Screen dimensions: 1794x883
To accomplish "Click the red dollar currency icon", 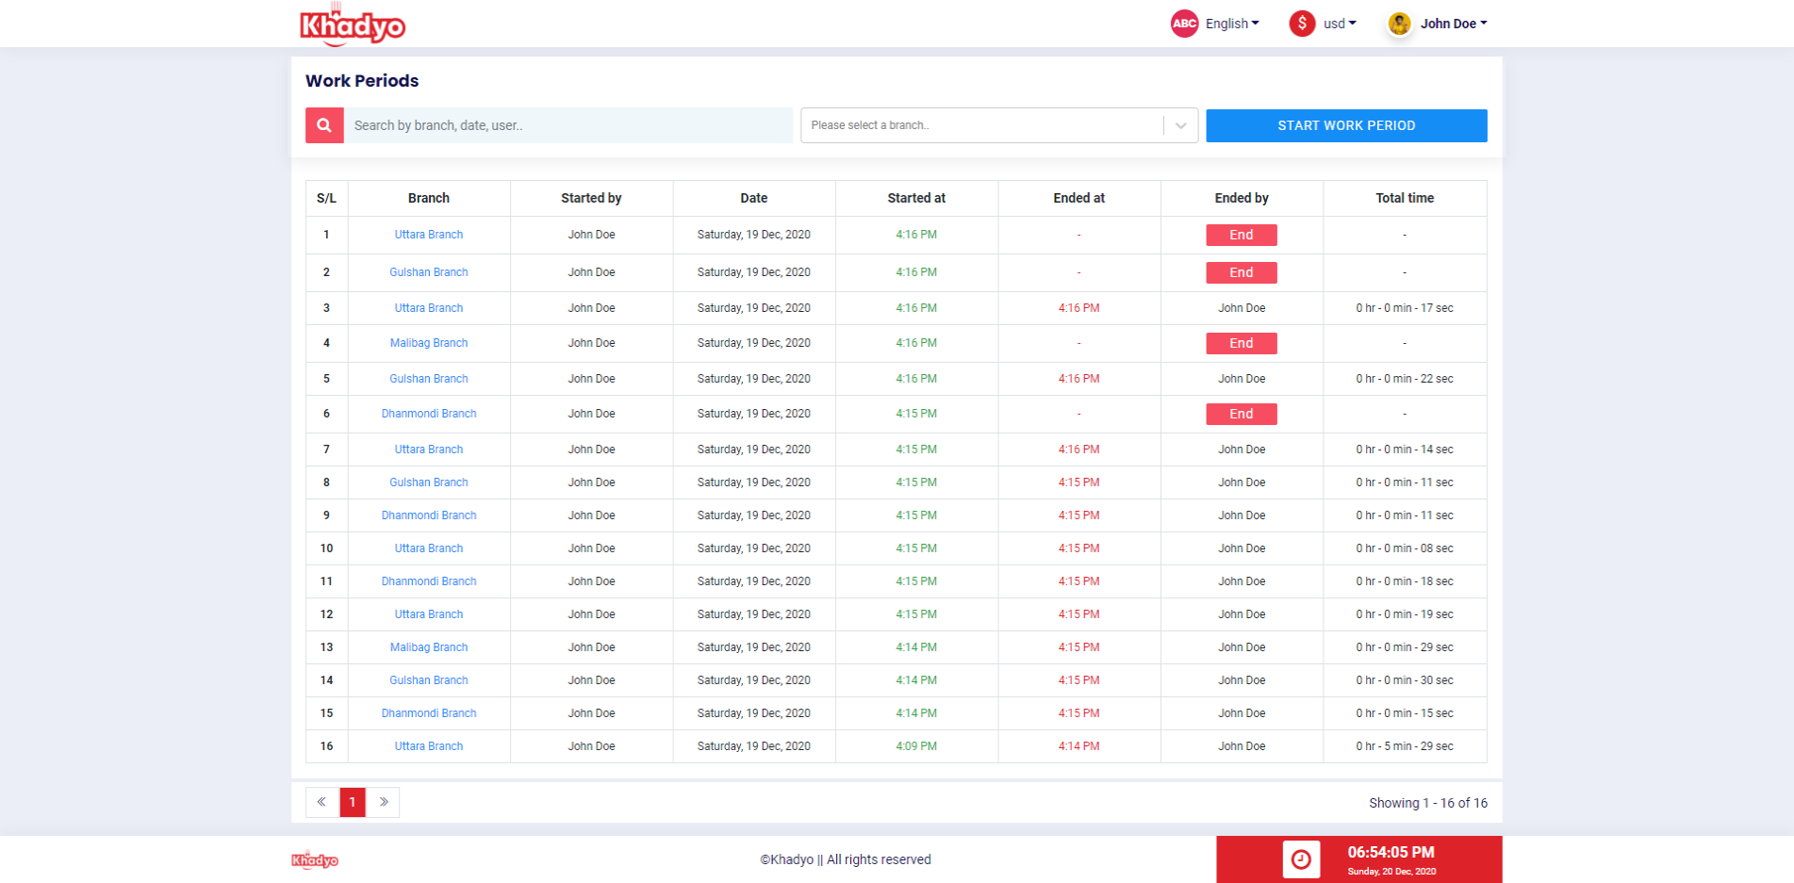I will tap(1302, 24).
